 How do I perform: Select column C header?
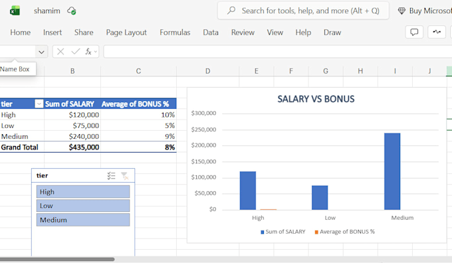pyautogui.click(x=139, y=71)
